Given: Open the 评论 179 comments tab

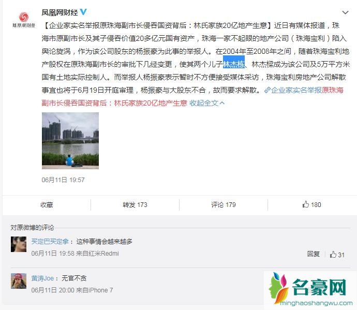Looking at the screenshot, I should (x=224, y=205).
